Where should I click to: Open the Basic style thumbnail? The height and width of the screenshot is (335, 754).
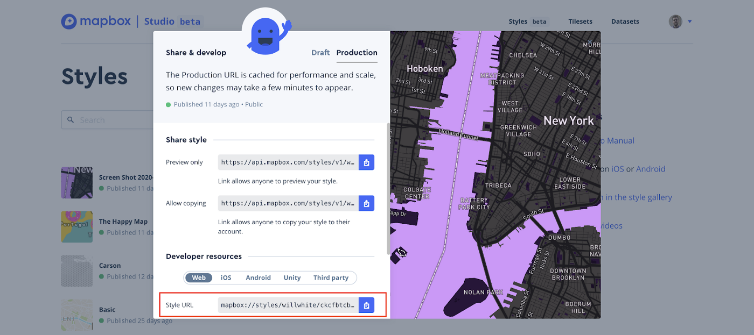click(76, 315)
